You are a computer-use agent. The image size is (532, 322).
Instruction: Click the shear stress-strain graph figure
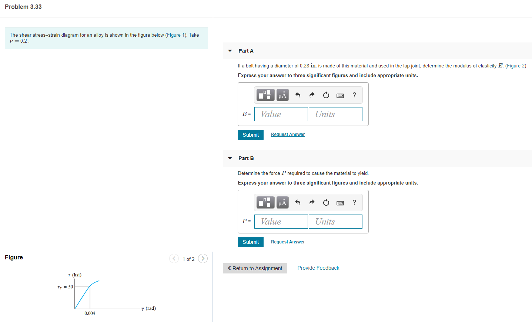[x=107, y=295]
